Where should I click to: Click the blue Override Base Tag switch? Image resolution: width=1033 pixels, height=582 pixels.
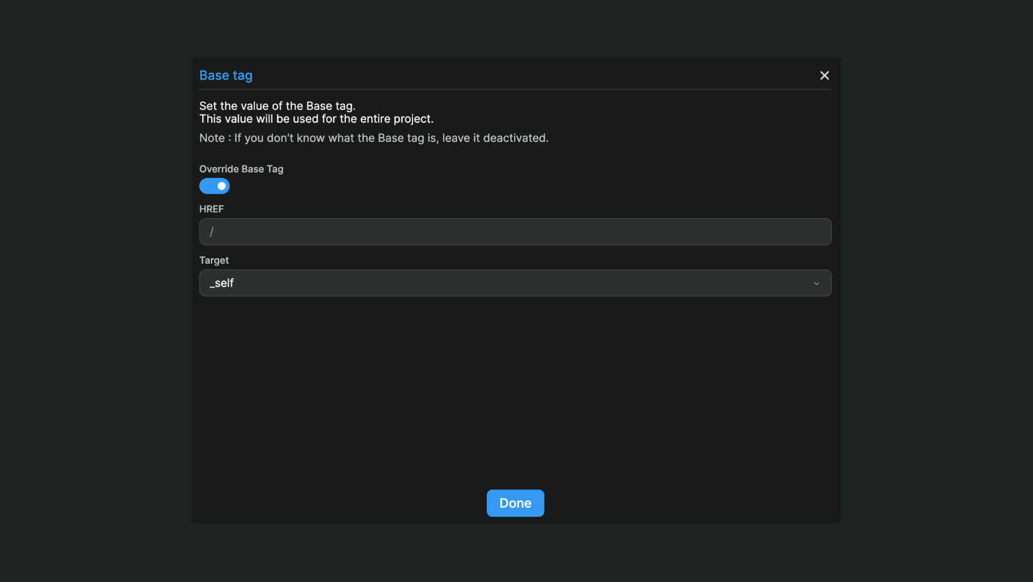click(214, 186)
